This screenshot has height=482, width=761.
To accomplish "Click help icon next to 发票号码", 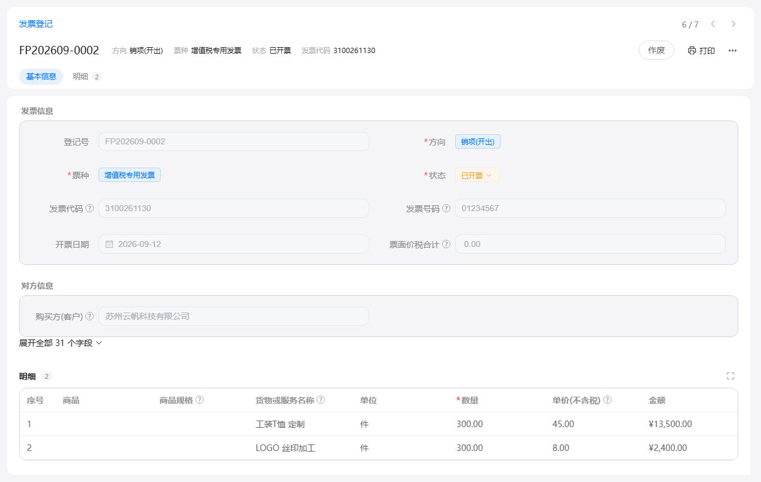I will 446,208.
